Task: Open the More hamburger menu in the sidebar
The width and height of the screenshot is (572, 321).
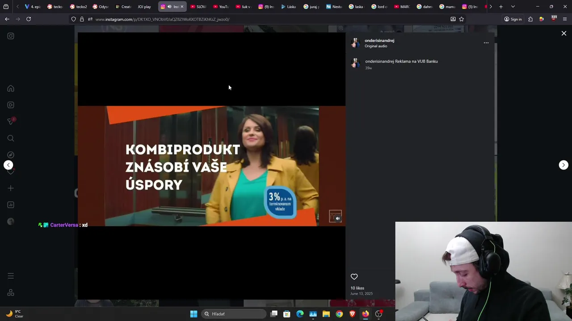Action: click(x=11, y=276)
